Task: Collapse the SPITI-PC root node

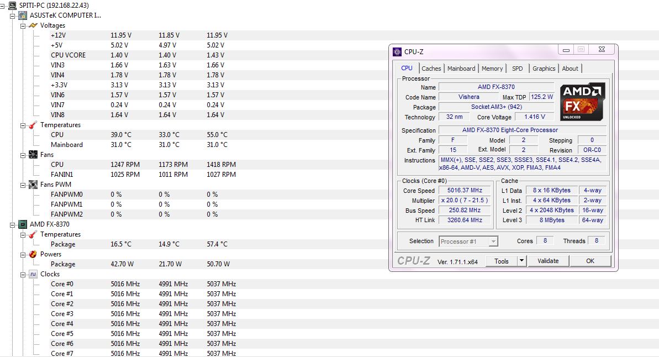Action: coord(3,6)
